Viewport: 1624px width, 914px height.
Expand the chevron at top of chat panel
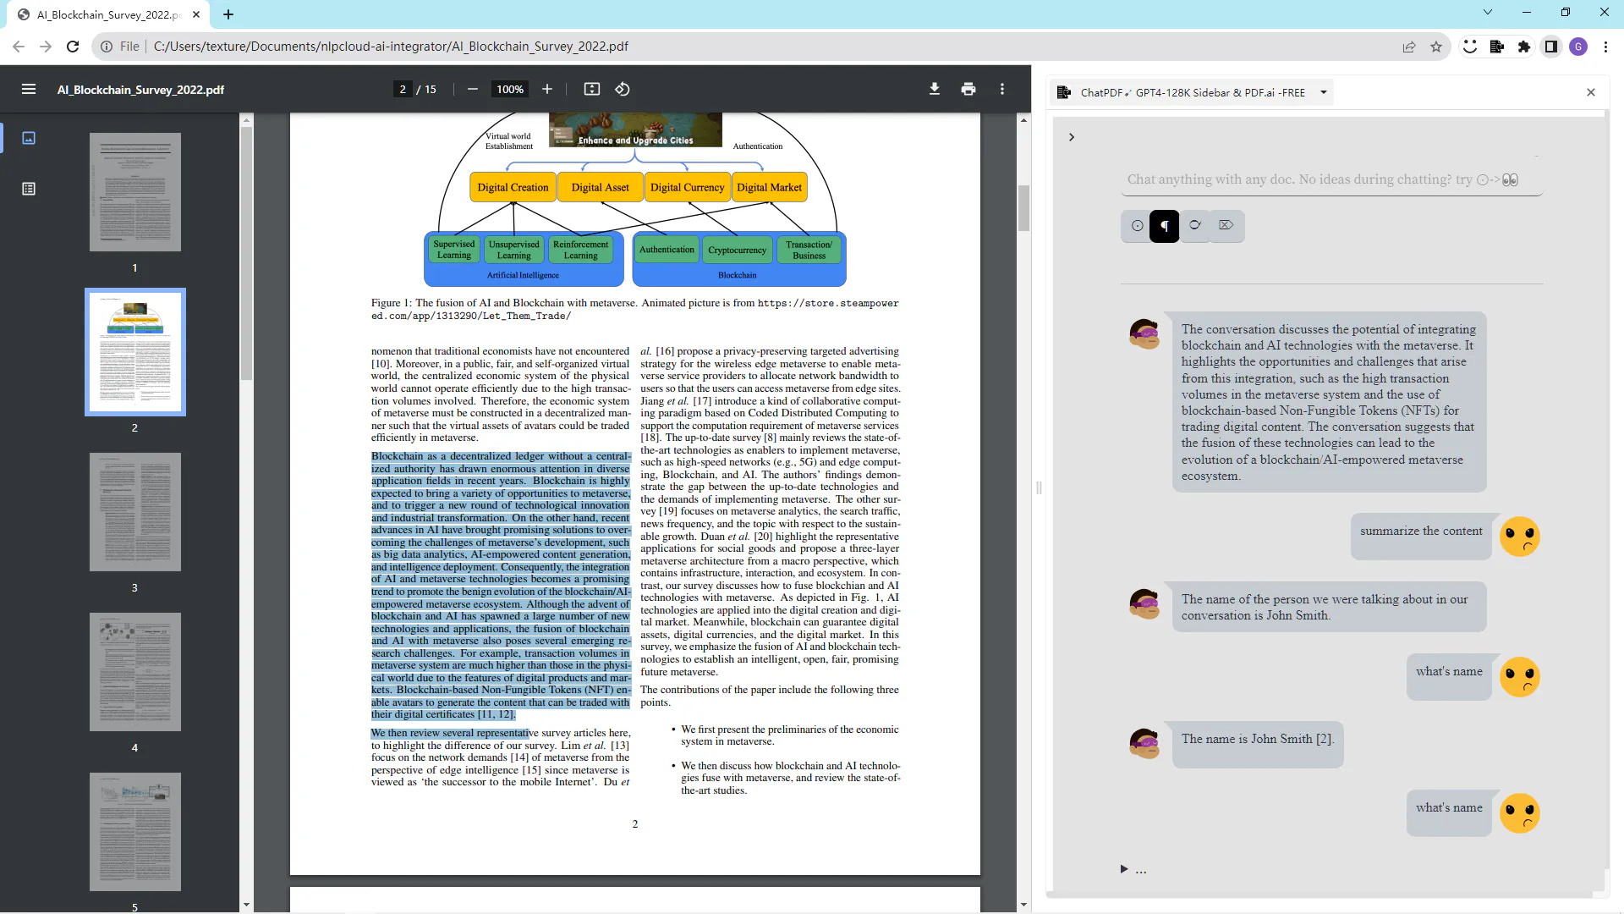tap(1072, 137)
